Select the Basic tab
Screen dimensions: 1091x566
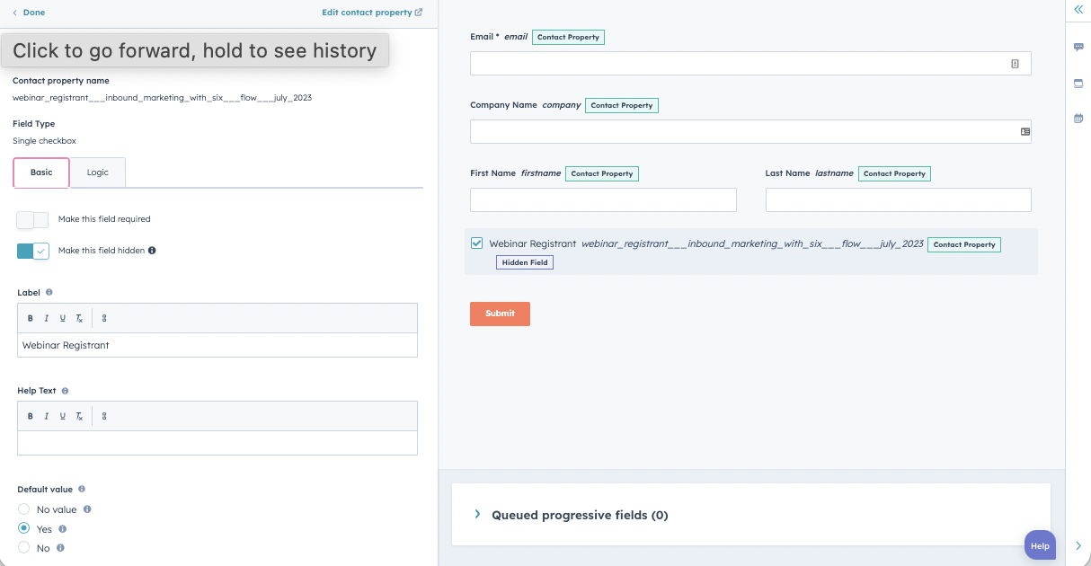(41, 172)
